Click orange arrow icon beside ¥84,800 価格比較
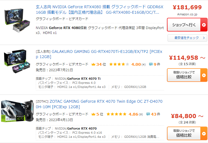Image resolution: width=208 pixels, height=143 pixels. (x=204, y=134)
